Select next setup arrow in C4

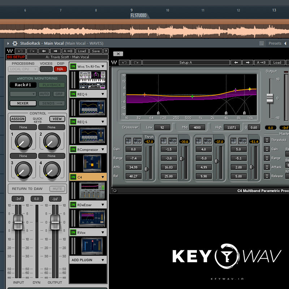click(x=248, y=62)
